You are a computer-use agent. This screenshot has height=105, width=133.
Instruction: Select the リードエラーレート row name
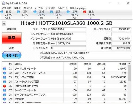tap(25, 69)
